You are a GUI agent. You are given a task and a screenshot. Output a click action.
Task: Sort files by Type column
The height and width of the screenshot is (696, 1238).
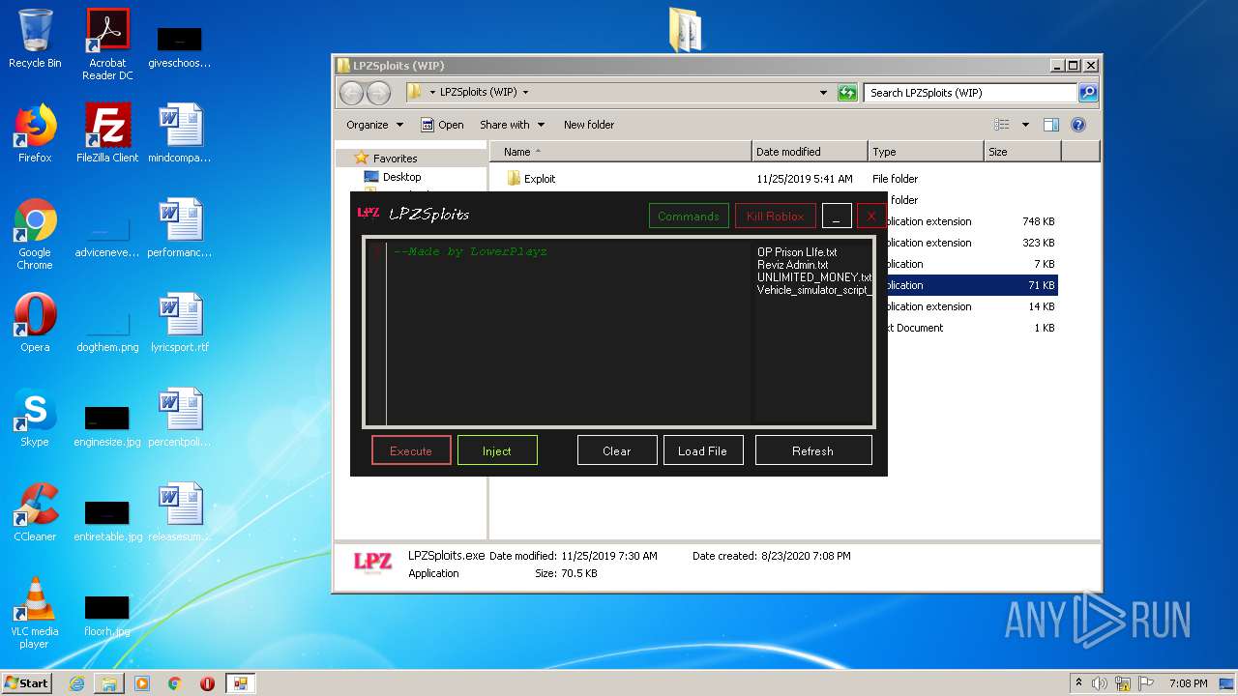926,152
